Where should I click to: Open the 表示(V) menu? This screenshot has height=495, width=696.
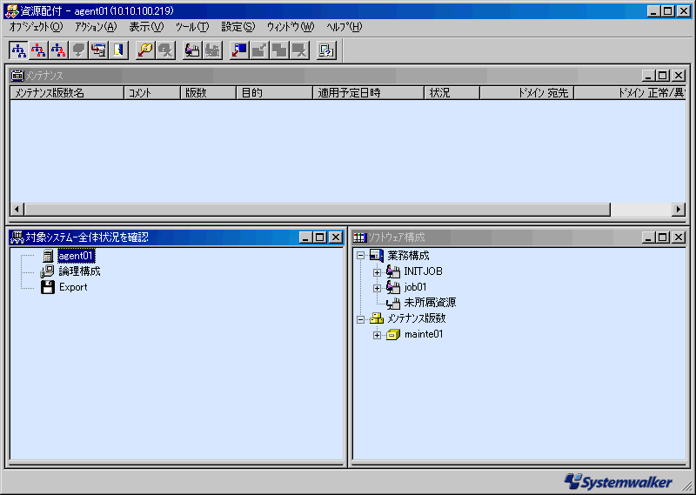(146, 27)
